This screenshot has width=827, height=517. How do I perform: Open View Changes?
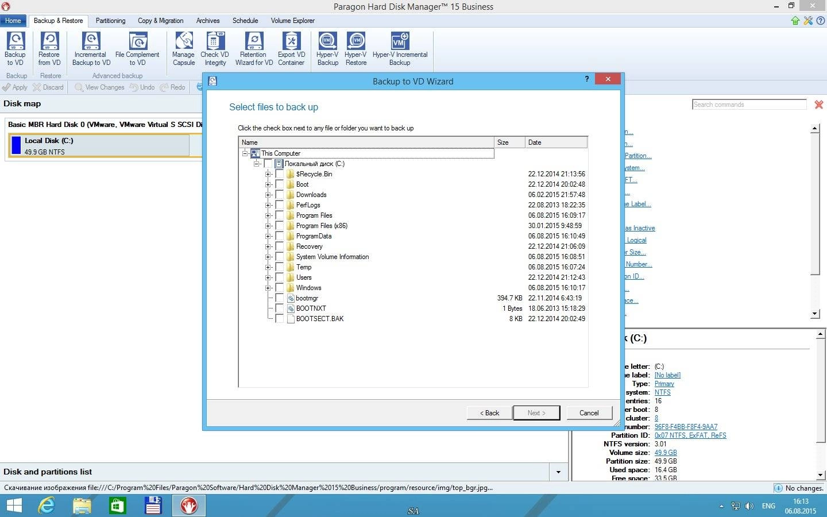tap(99, 87)
